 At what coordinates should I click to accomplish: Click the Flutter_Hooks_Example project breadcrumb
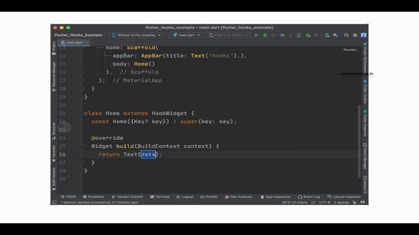(x=78, y=35)
